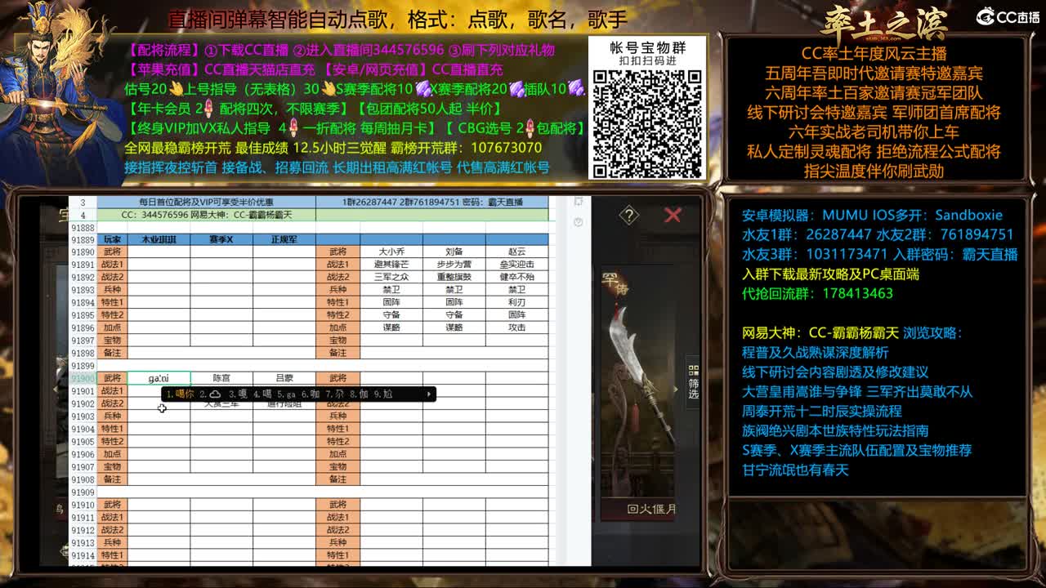Viewport: 1046px width, 588px height.
Task: Select the cell 健卒不殆
Action: pos(516,277)
